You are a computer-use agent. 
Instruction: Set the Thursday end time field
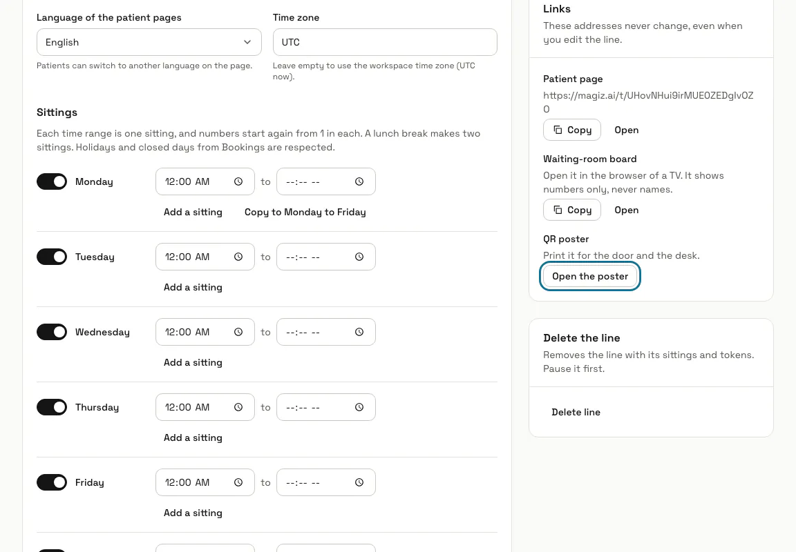tap(326, 407)
